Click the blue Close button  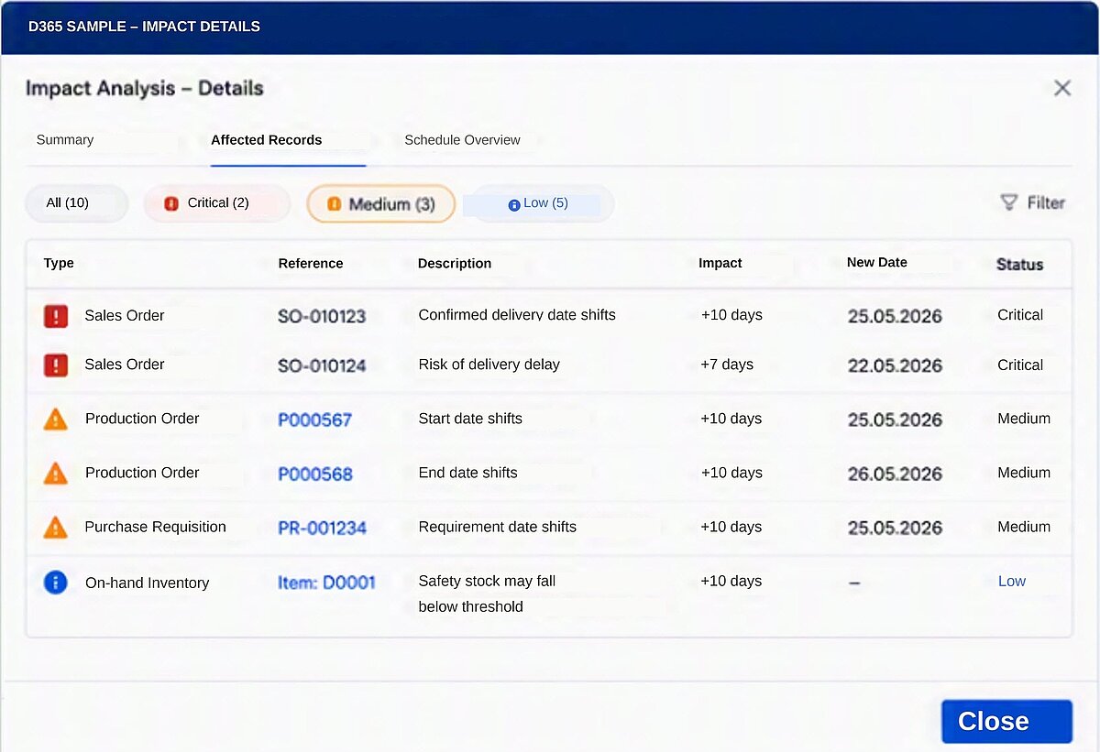[1006, 721]
